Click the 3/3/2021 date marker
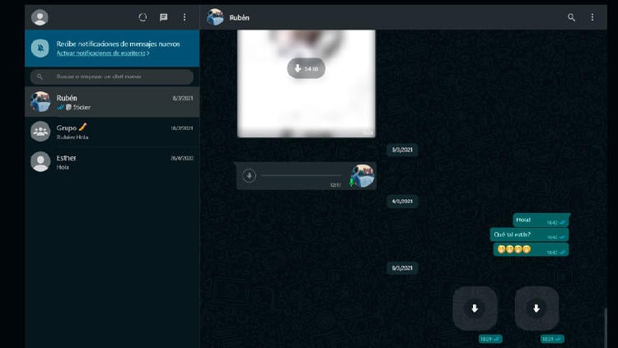This screenshot has width=618, height=348. coord(402,150)
